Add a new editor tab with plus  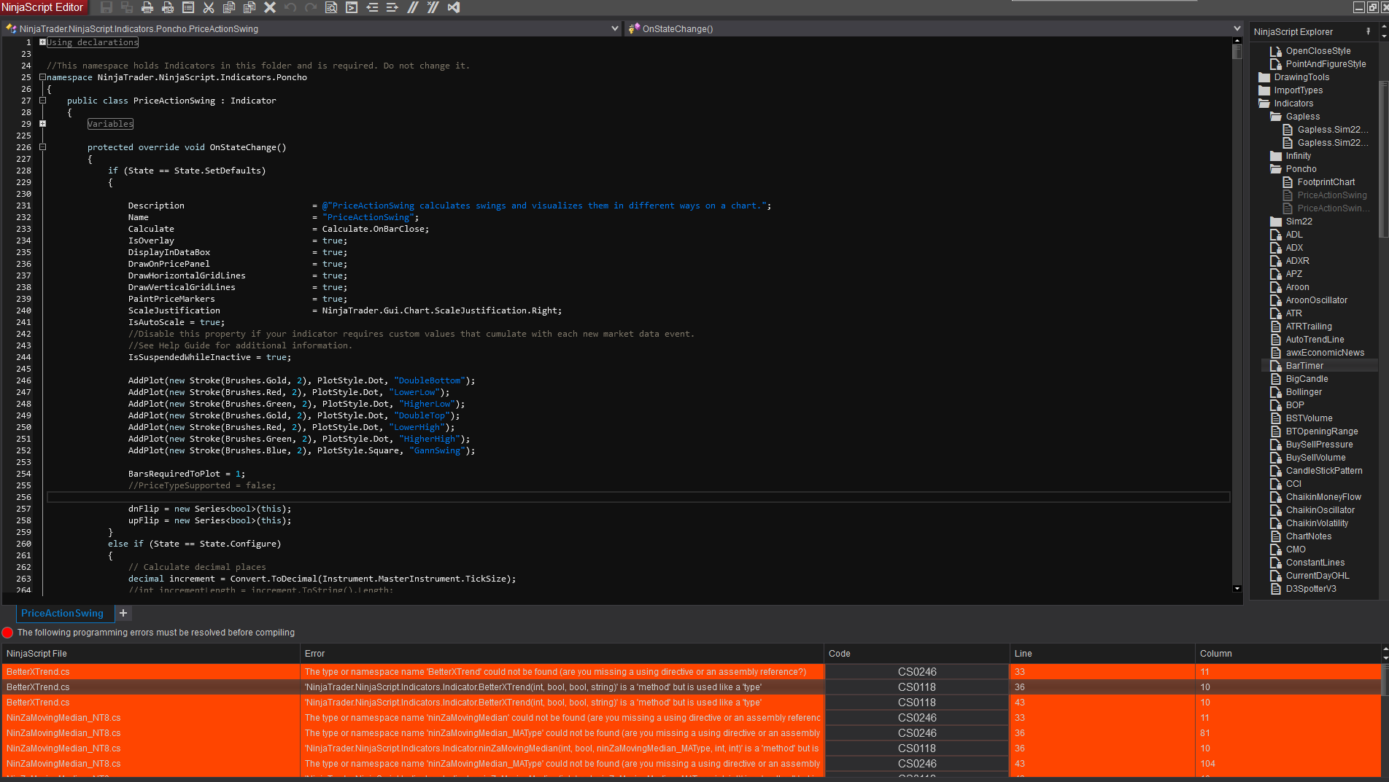[x=123, y=613]
